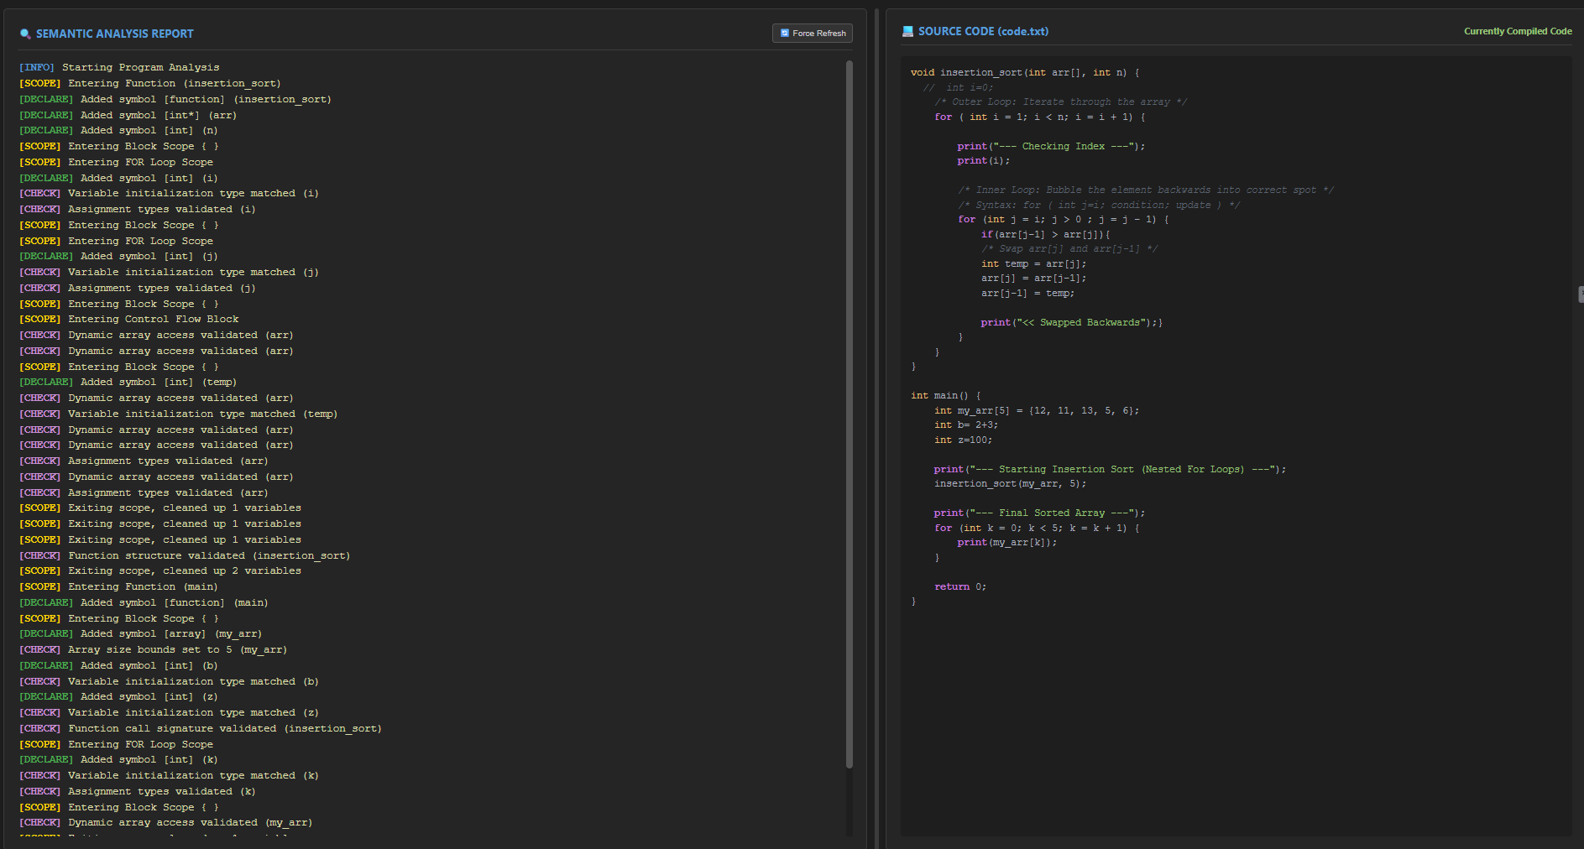Click Array size bounds set to 5 line
Screen dimensions: 1584x849
coord(153,649)
